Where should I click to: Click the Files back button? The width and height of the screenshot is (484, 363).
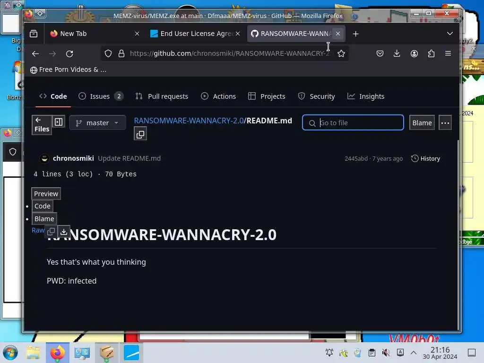[42, 125]
